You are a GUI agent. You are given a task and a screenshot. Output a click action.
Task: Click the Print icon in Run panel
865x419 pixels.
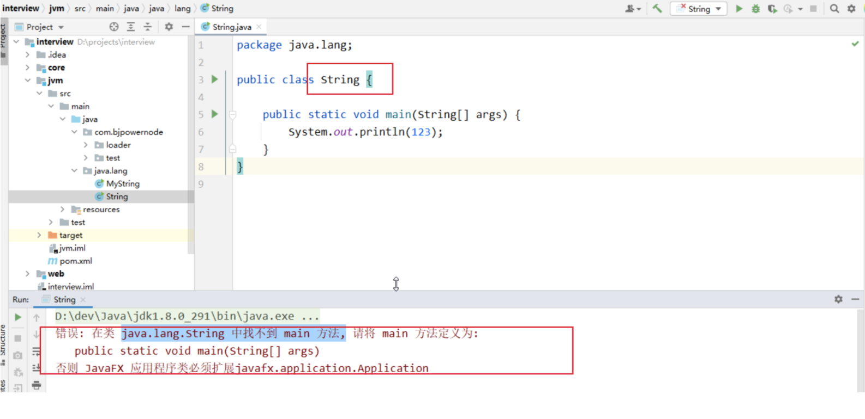click(37, 385)
